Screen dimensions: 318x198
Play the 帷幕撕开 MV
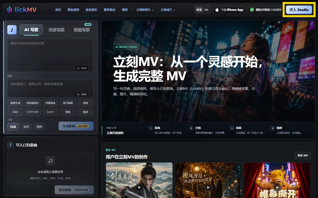tap(277, 187)
